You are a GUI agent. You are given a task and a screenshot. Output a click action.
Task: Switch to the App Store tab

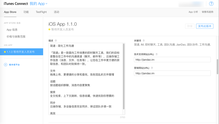coord(10,12)
